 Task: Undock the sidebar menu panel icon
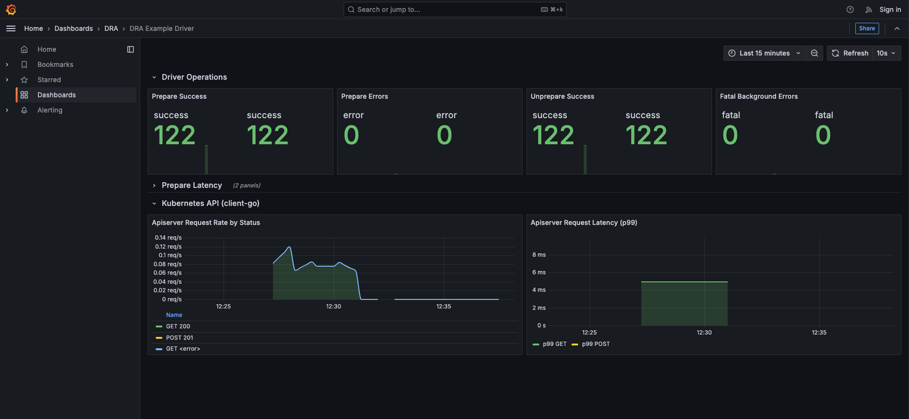pyautogui.click(x=131, y=49)
